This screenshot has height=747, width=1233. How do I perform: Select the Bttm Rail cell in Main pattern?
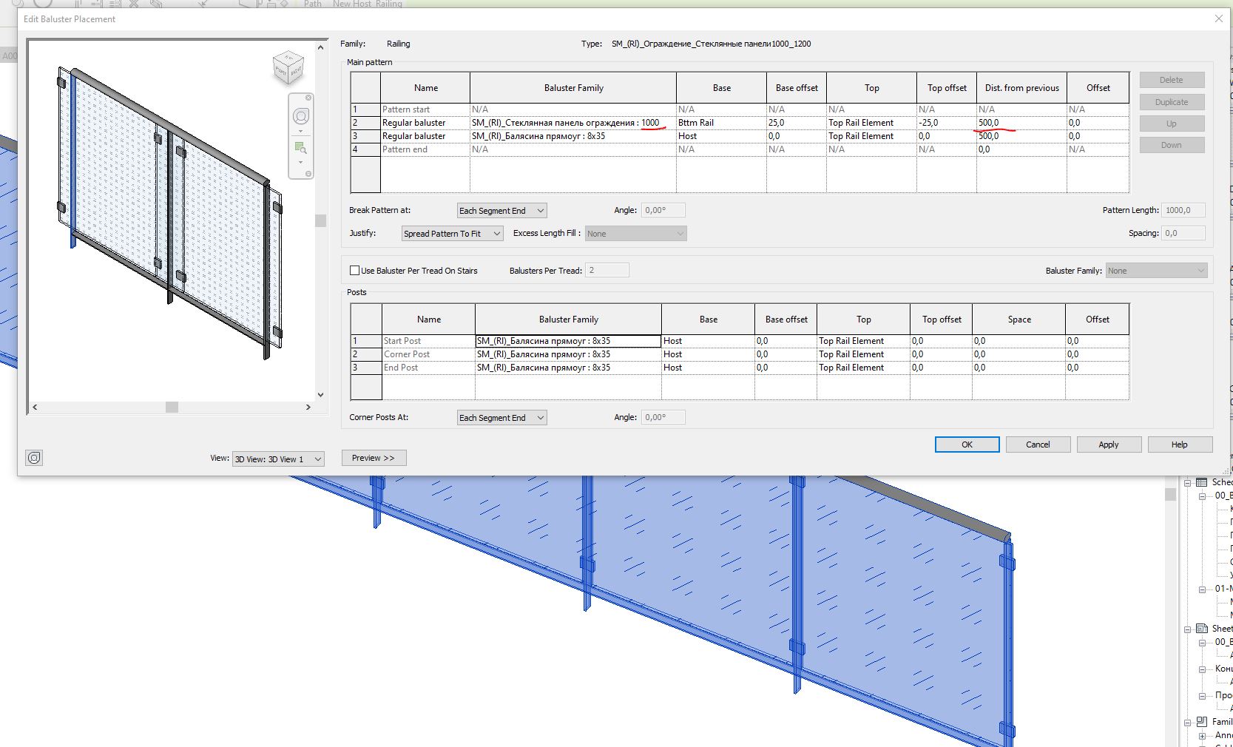pyautogui.click(x=721, y=123)
